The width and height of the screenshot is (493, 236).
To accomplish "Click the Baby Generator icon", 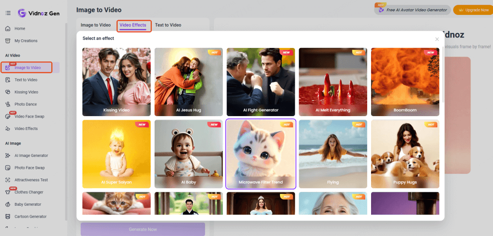I will click(8, 204).
